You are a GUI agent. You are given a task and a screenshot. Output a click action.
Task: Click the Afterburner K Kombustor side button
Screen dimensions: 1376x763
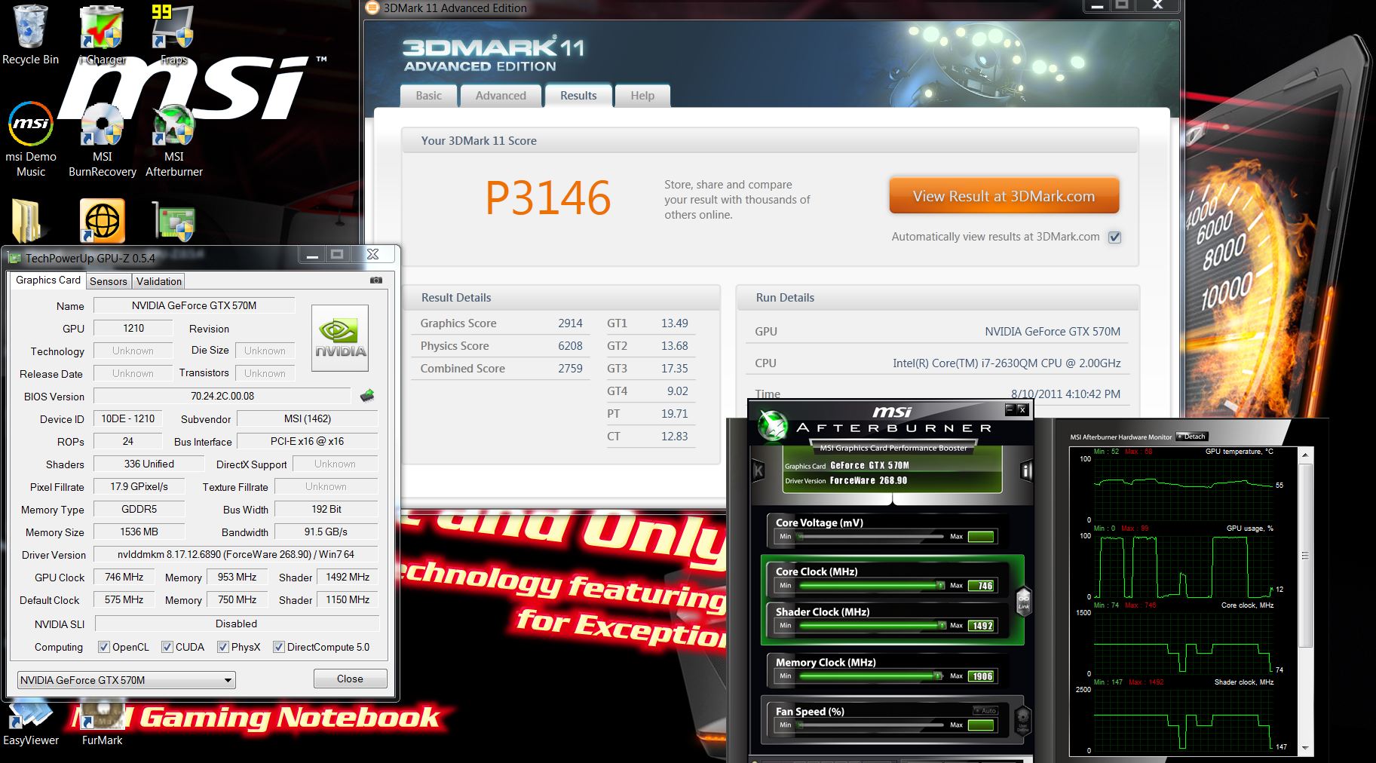pyautogui.click(x=758, y=470)
